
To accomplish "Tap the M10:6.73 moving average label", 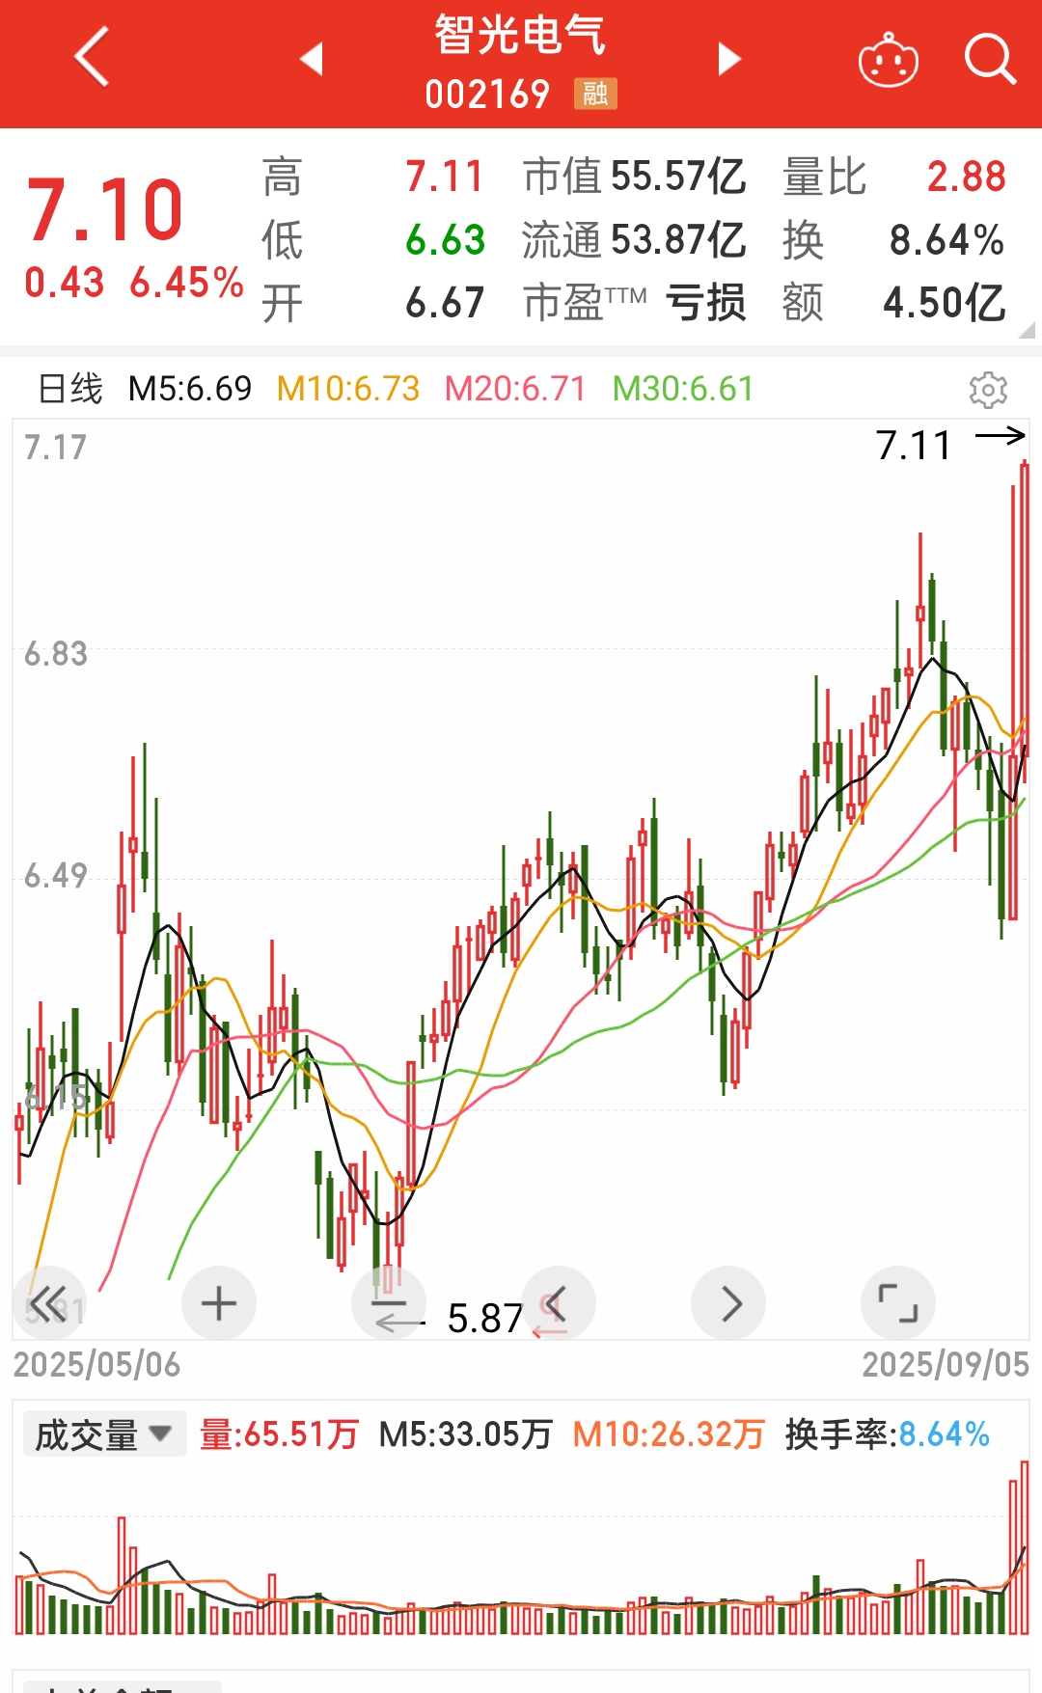I will pos(348,389).
